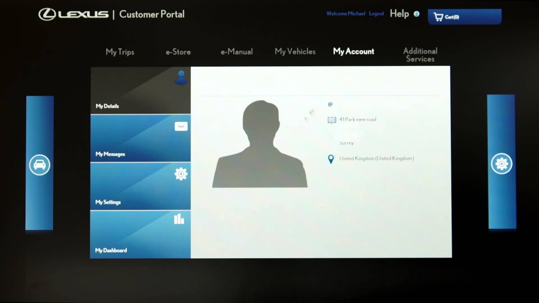The height and width of the screenshot is (303, 539).
Task: Open the e-Store tab
Action: (x=178, y=52)
